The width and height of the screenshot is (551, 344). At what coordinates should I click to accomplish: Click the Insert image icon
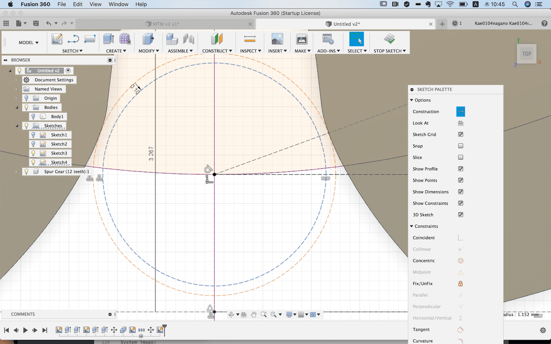click(x=277, y=39)
